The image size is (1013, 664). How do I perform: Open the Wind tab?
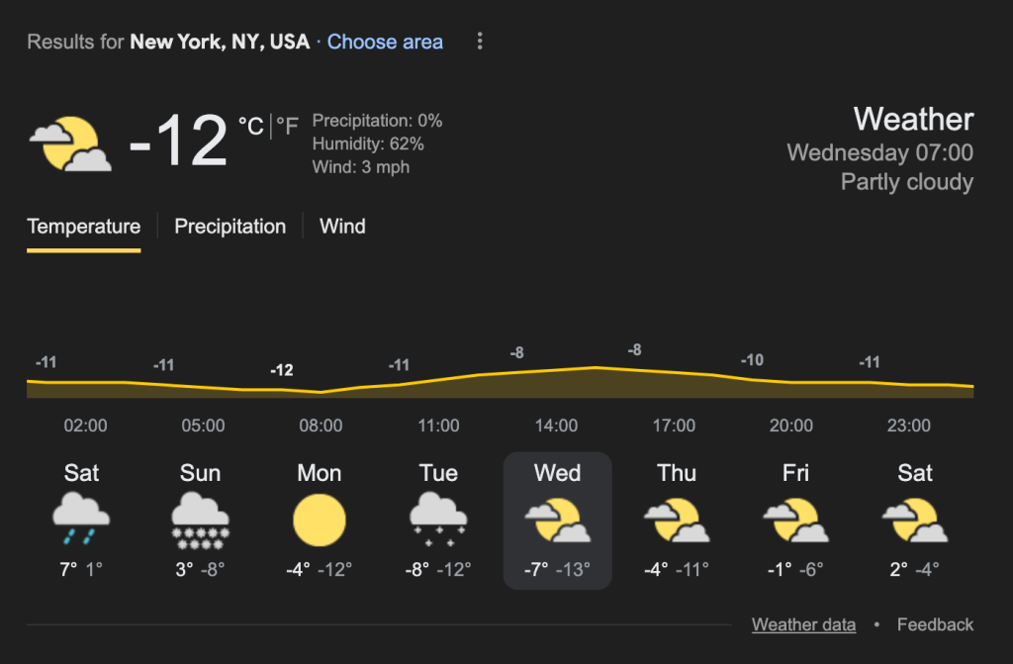[341, 227]
